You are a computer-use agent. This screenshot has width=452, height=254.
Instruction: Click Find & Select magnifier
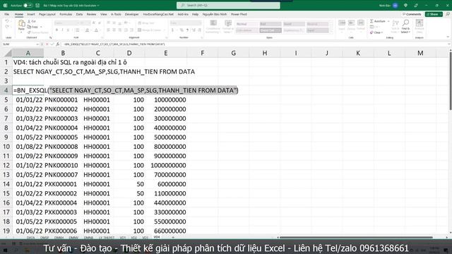(x=405, y=23)
